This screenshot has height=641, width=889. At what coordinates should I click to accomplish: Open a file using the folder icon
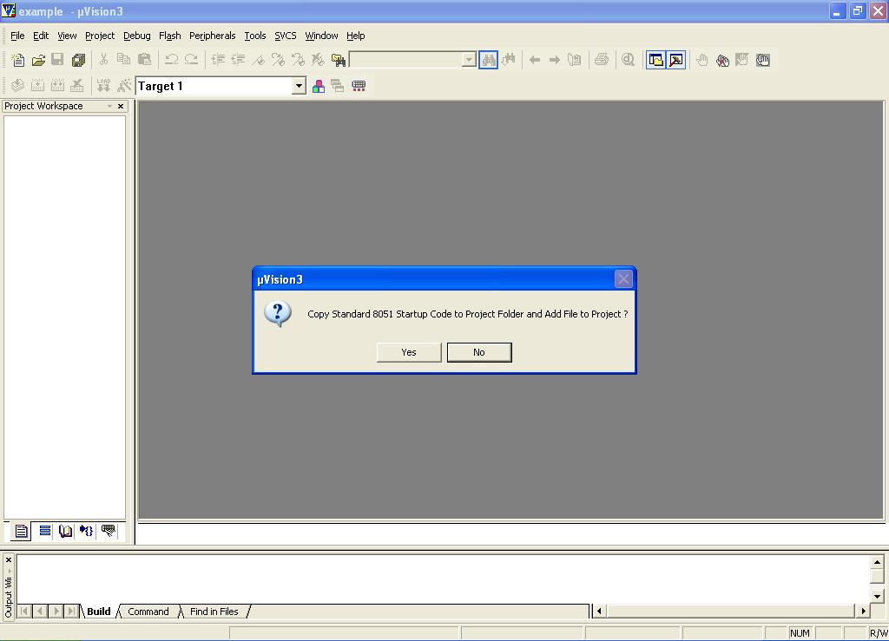tap(38, 60)
